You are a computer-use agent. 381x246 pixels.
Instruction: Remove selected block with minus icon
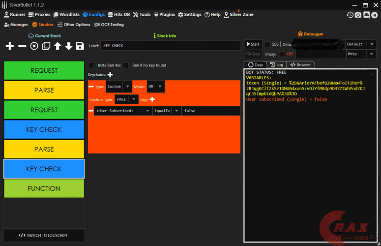pos(22,46)
